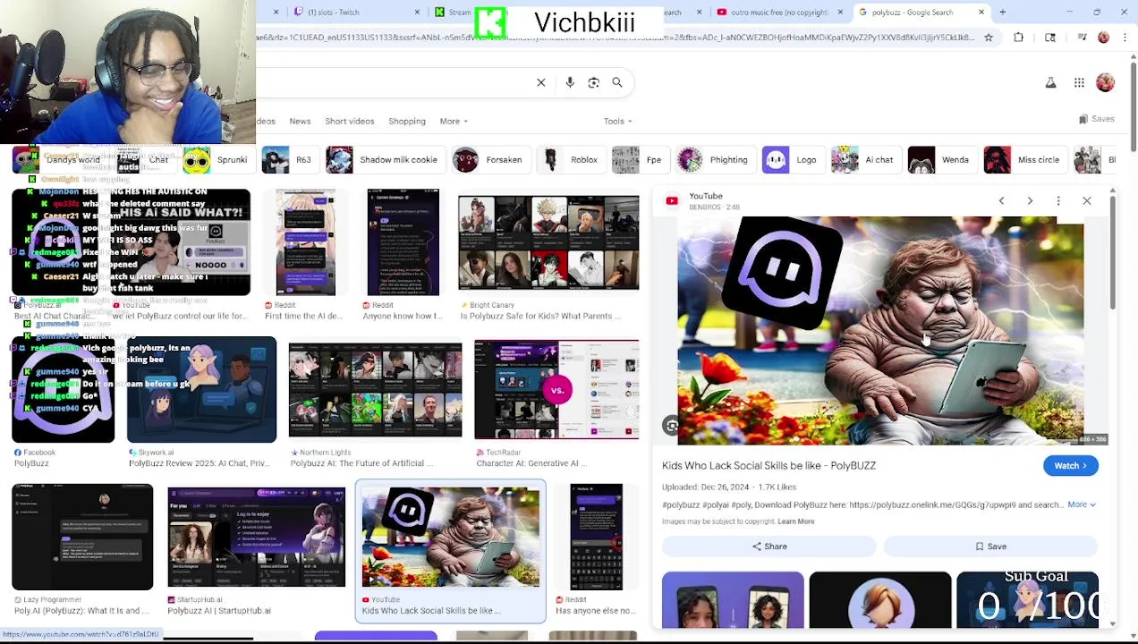
Task: Open the Tools dropdown
Action: pyautogui.click(x=617, y=122)
